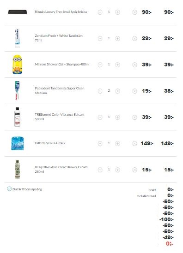Open the Minions Shower Gel product thumbnail
This screenshot has width=183, height=253.
pos(17,65)
